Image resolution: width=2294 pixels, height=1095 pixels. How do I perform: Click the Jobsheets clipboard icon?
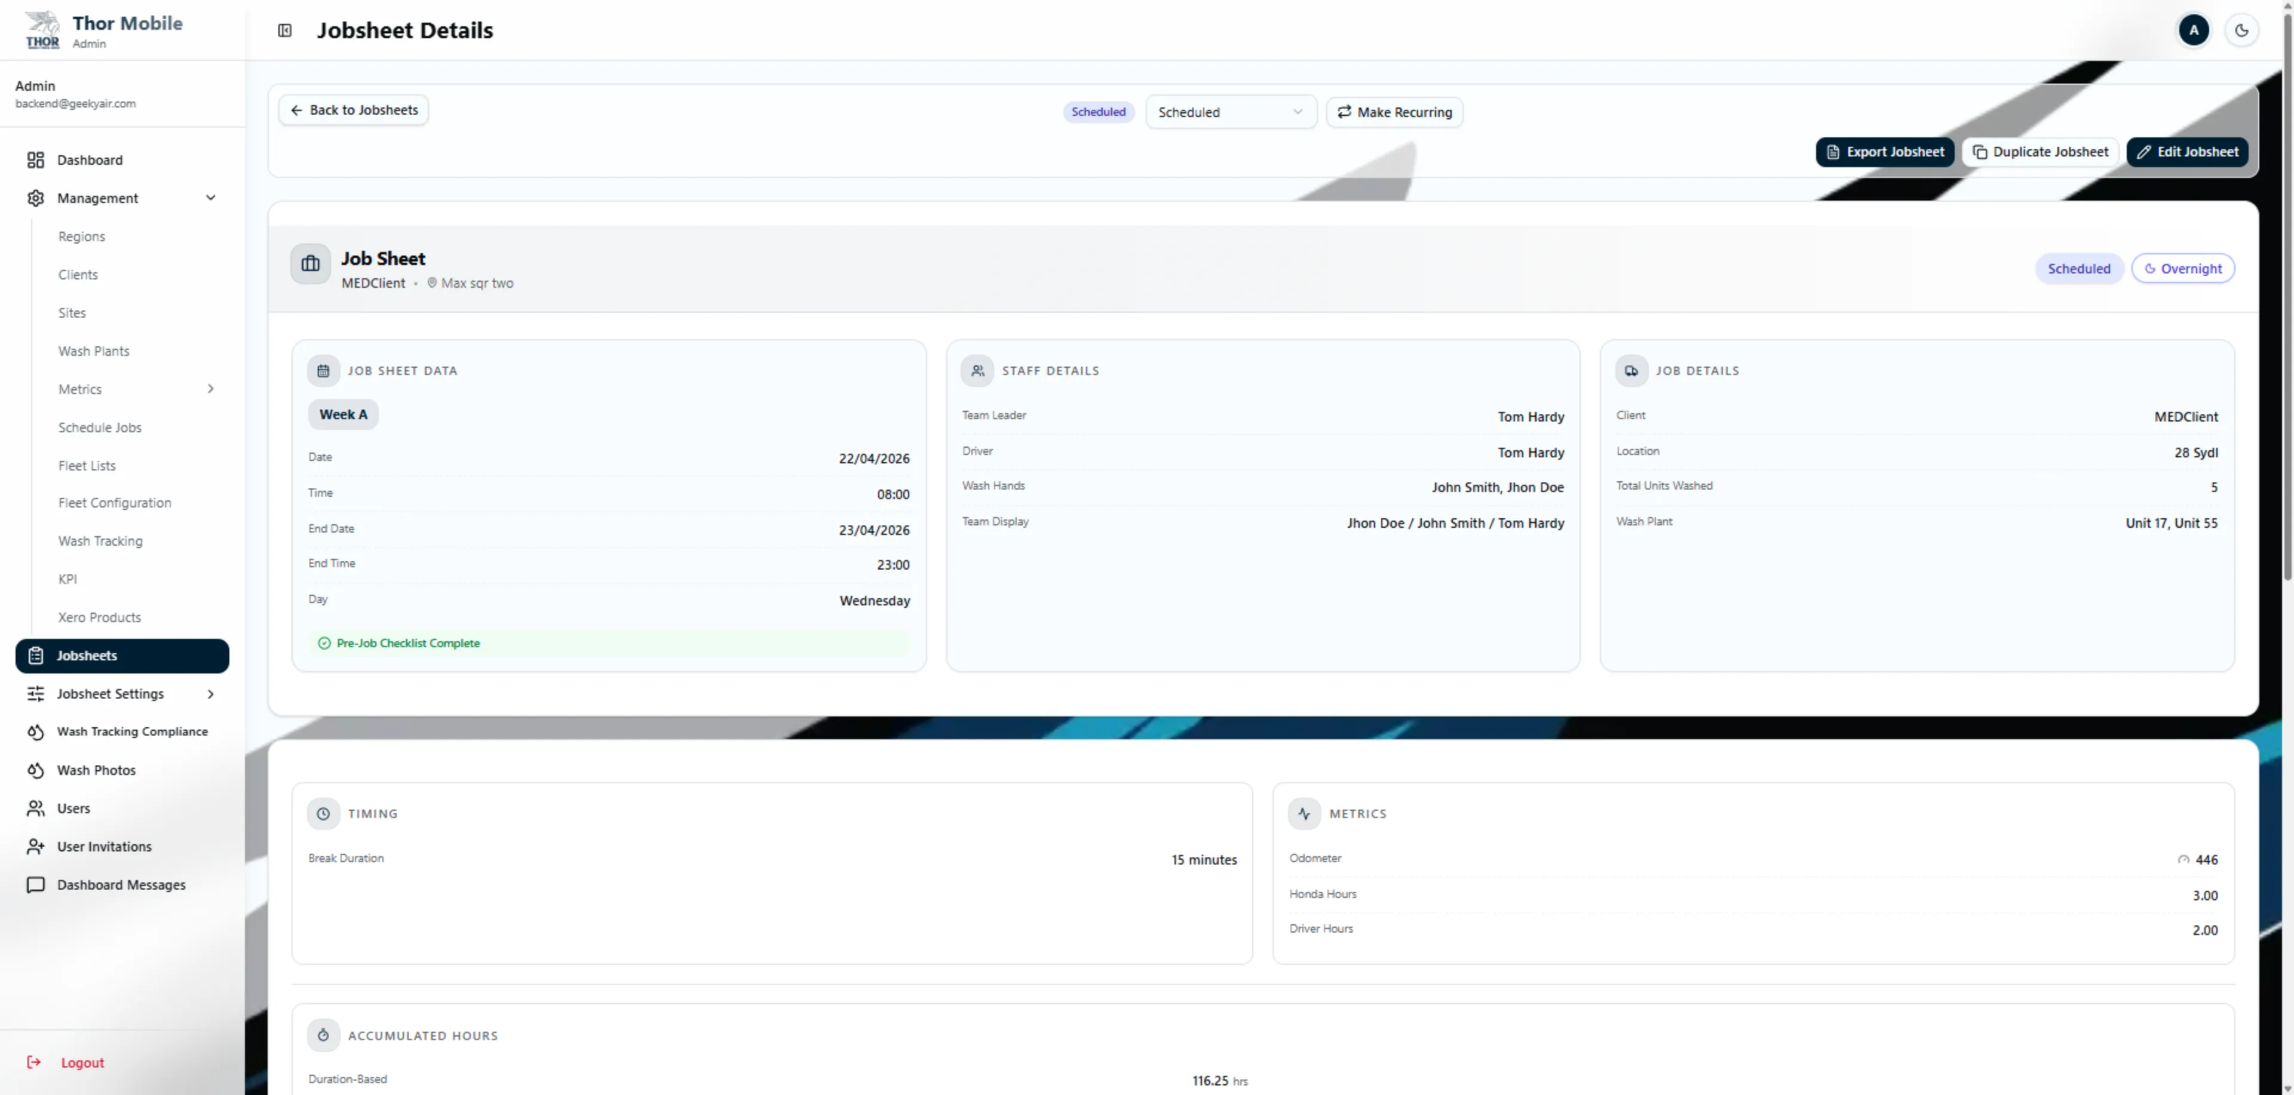pyautogui.click(x=36, y=656)
